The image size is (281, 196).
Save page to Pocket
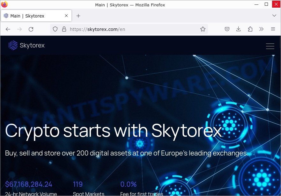(227, 29)
